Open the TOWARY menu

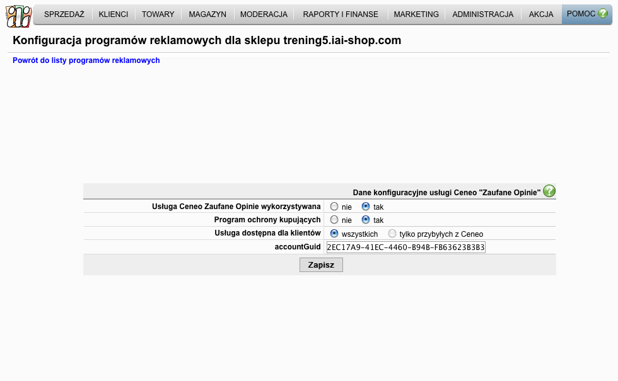[x=158, y=14]
